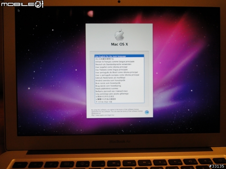Pick "Usar português do Brasil como idioma principal"
The image size is (226, 169).
click(119, 72)
